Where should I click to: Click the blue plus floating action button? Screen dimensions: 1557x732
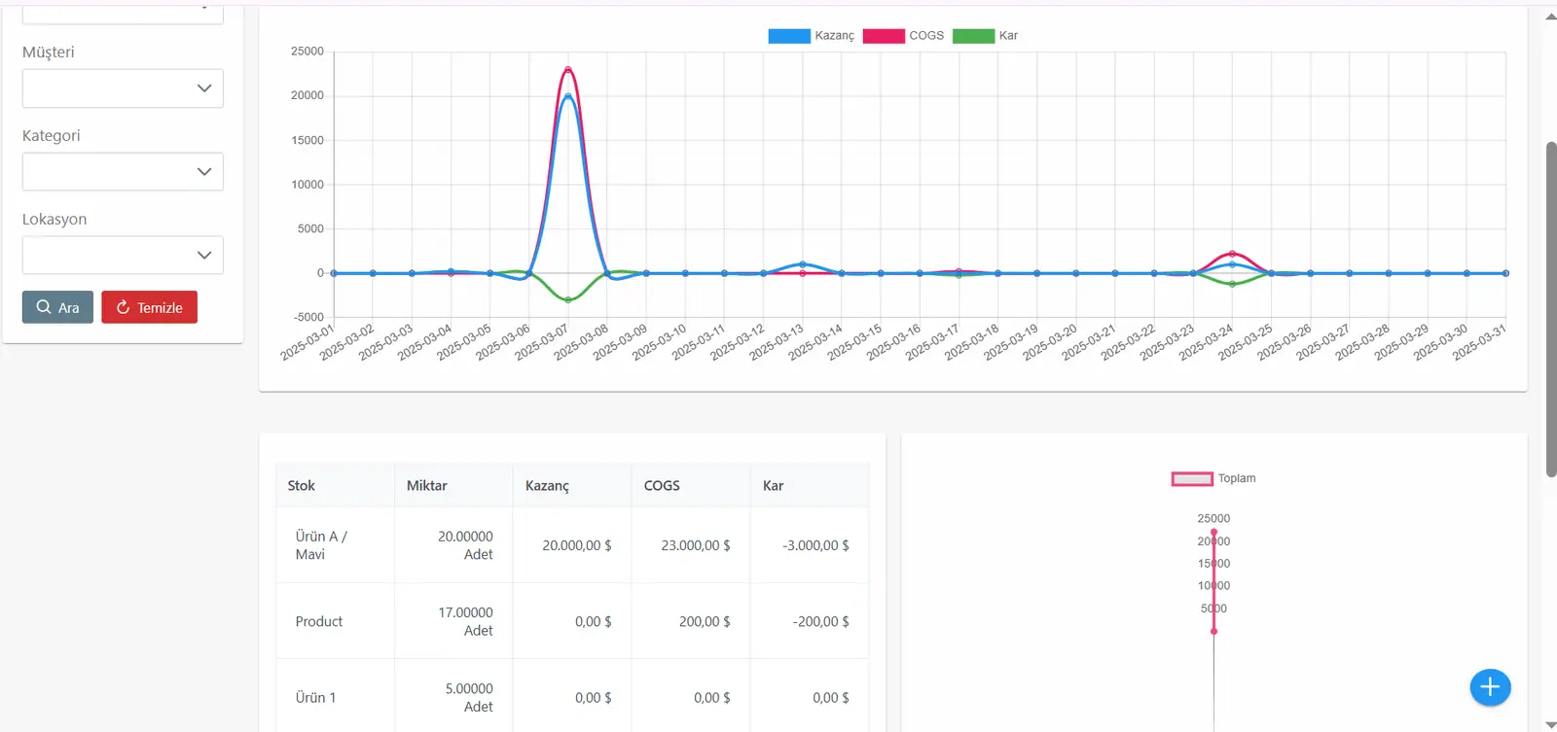(x=1490, y=687)
